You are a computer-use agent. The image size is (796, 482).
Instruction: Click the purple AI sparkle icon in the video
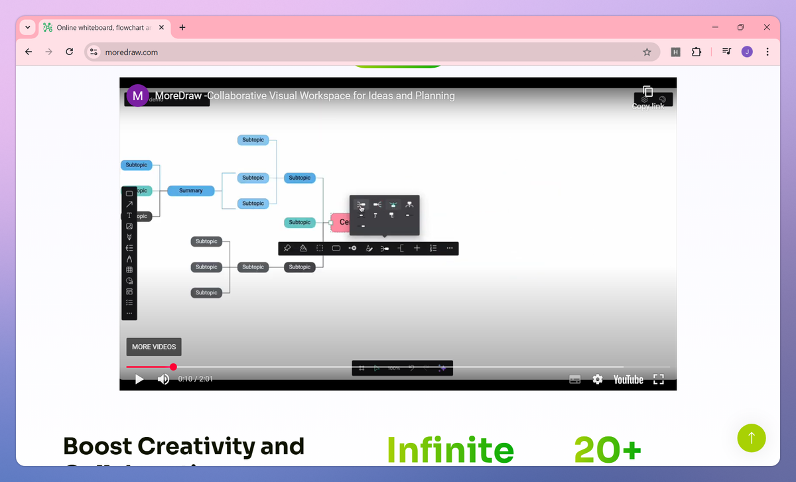(442, 368)
